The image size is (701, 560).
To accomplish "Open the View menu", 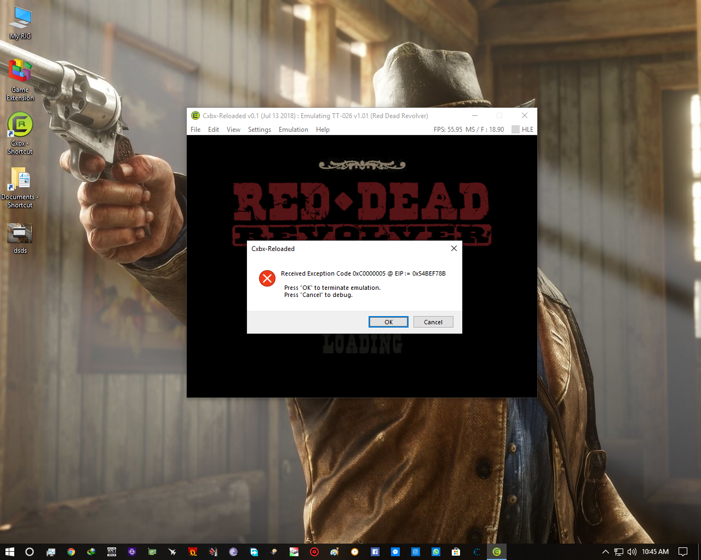I will [233, 130].
